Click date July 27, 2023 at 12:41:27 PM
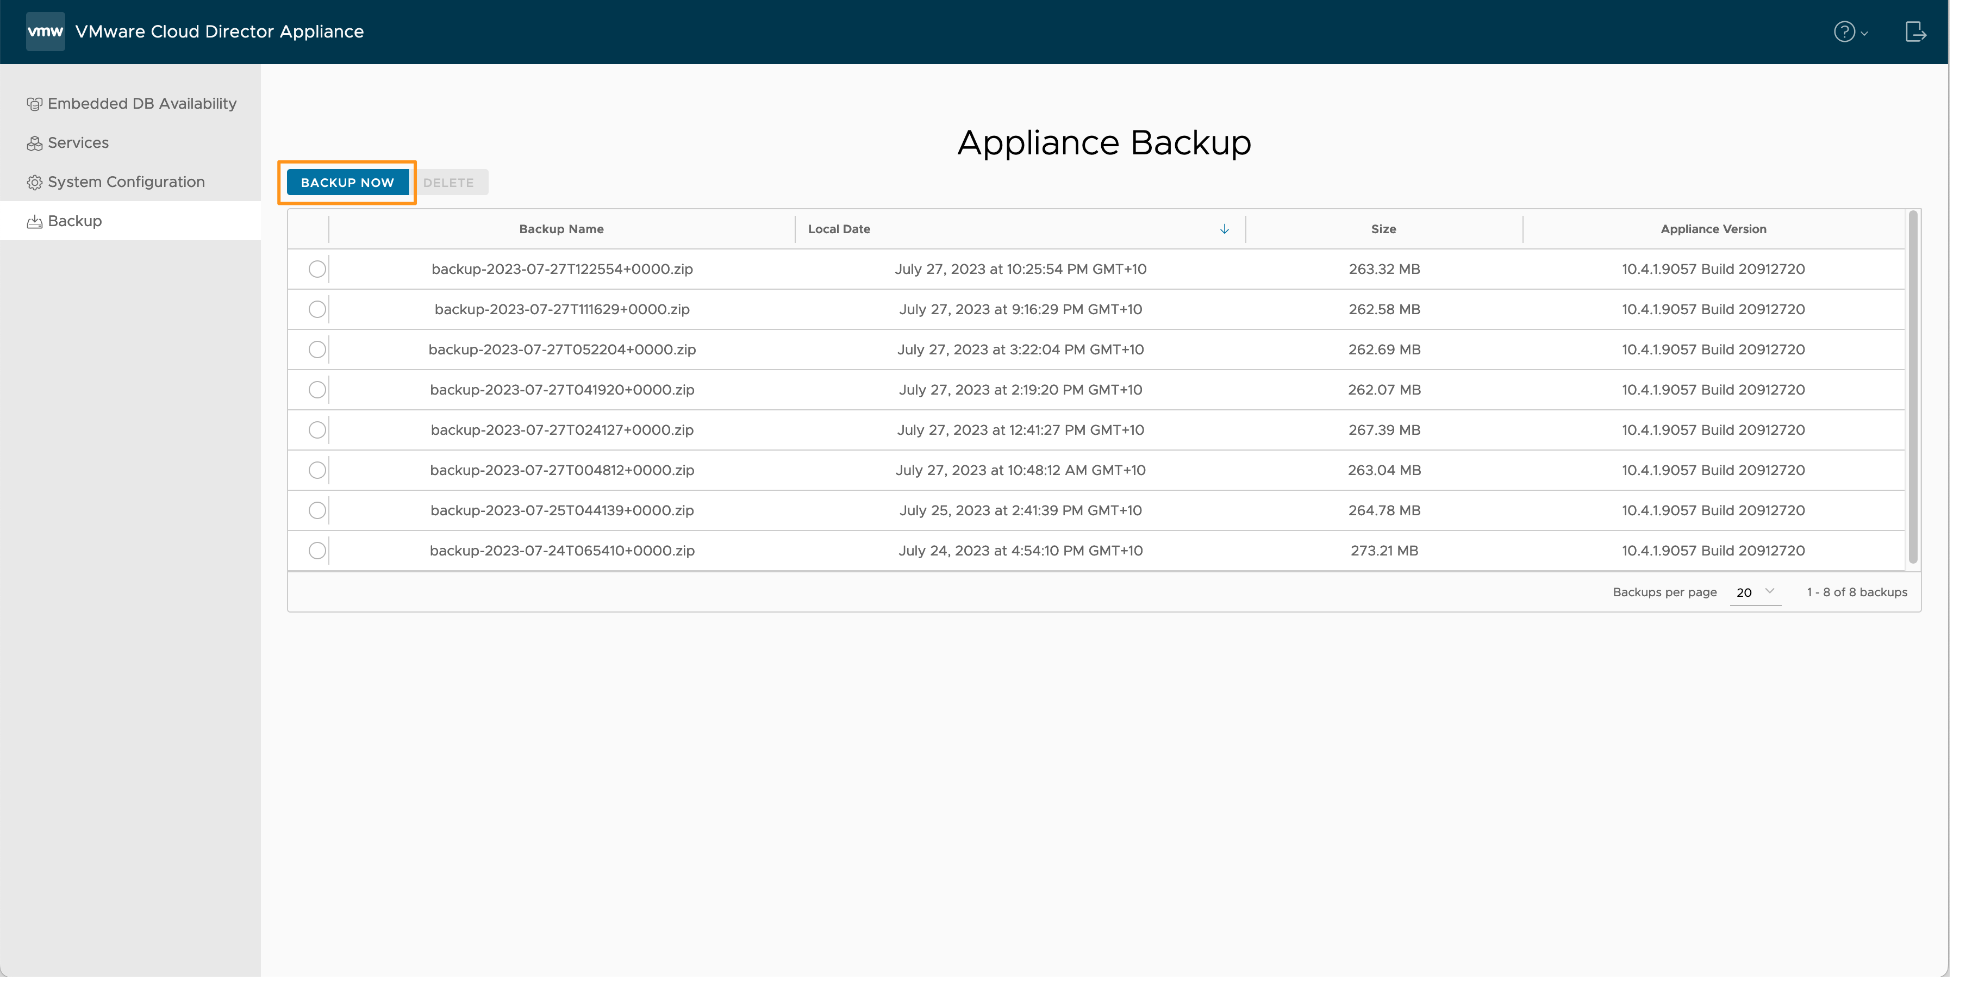The image size is (1972, 999). click(x=1020, y=429)
